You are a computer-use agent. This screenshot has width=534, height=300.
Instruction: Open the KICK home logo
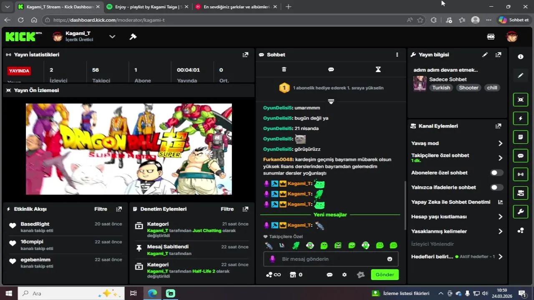pyautogui.click(x=24, y=37)
